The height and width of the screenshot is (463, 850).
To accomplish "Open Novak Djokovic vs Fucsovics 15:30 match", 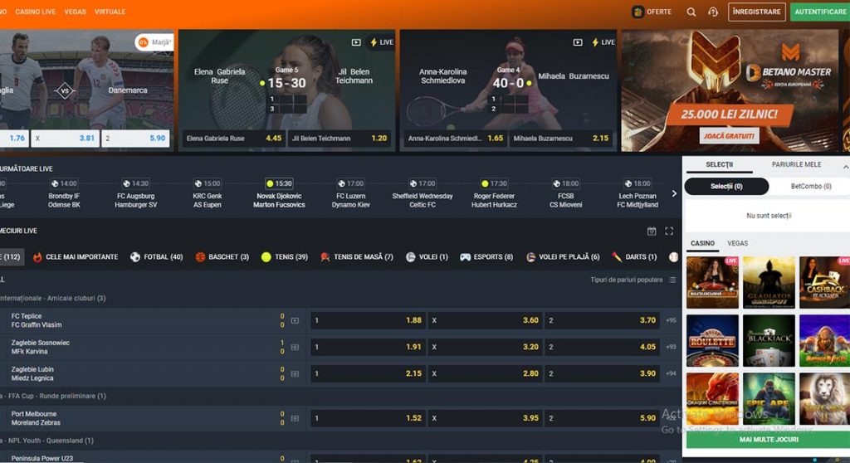I will point(279,194).
